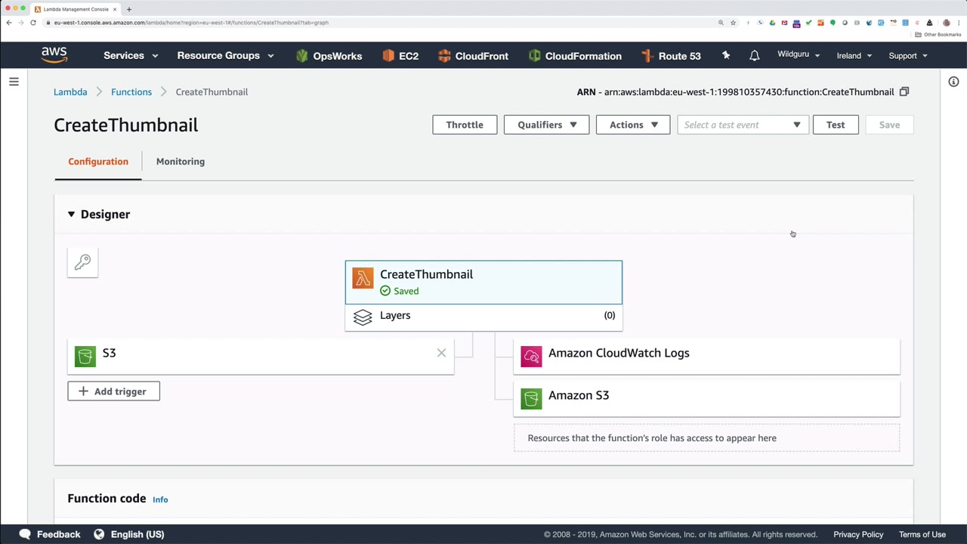Open the Select a test event dropdown
This screenshot has height=544, width=967.
[x=743, y=125]
